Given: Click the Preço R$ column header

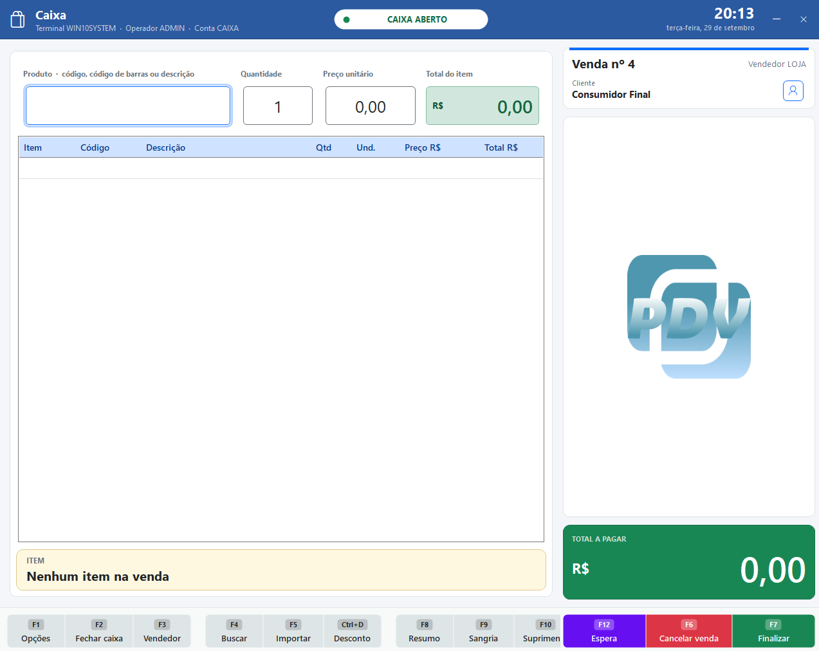Looking at the screenshot, I should coord(423,147).
